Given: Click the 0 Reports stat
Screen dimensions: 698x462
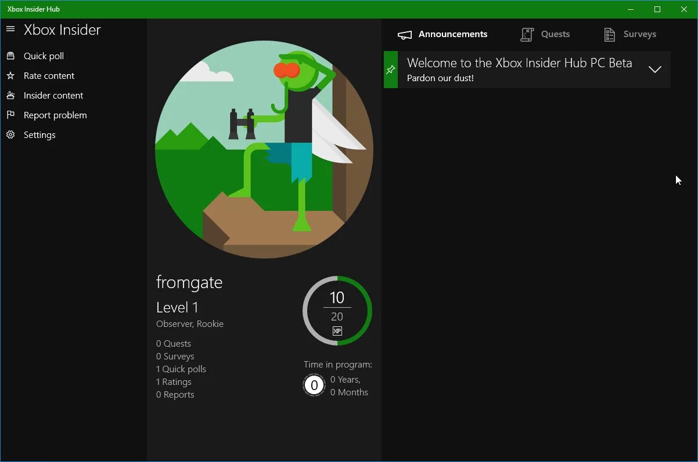Looking at the screenshot, I should 175,395.
